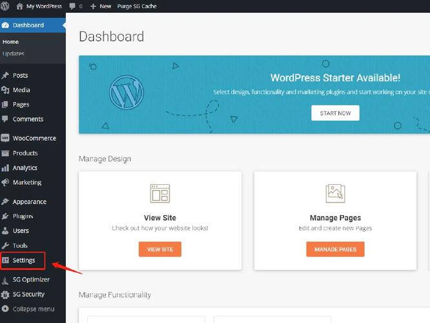Open the Home submenu entry
This screenshot has width=430, height=323.
[x=11, y=42]
